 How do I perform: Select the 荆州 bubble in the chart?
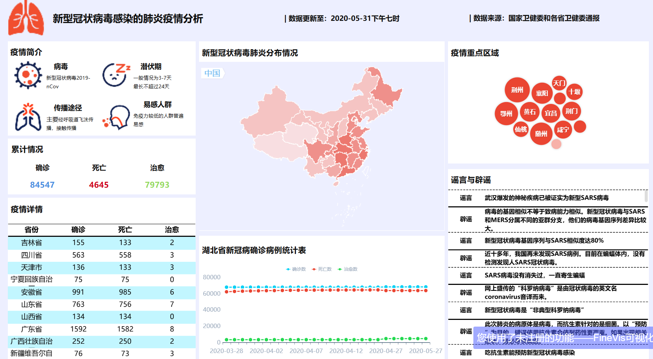517,90
